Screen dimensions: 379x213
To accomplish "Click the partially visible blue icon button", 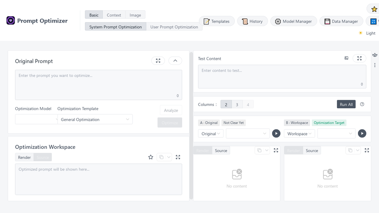I will tap(373, 21).
